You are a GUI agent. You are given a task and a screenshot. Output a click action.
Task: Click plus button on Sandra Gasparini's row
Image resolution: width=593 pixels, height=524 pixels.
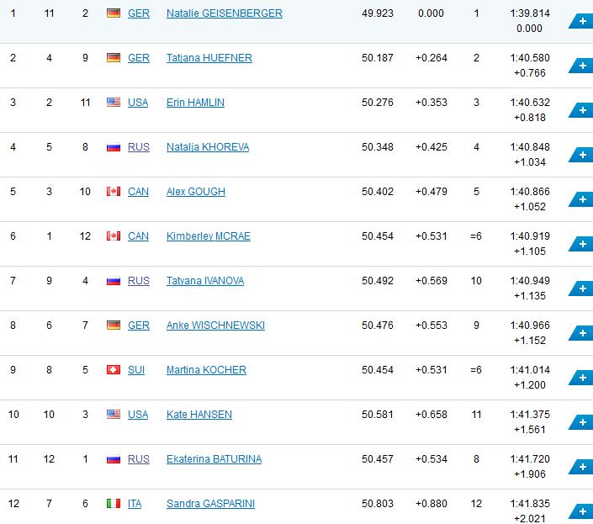pos(581,511)
